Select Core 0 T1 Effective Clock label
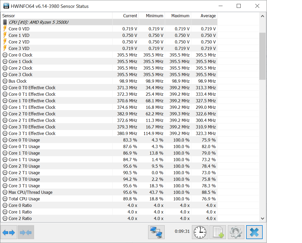The image size is (302, 243). coord(32,94)
